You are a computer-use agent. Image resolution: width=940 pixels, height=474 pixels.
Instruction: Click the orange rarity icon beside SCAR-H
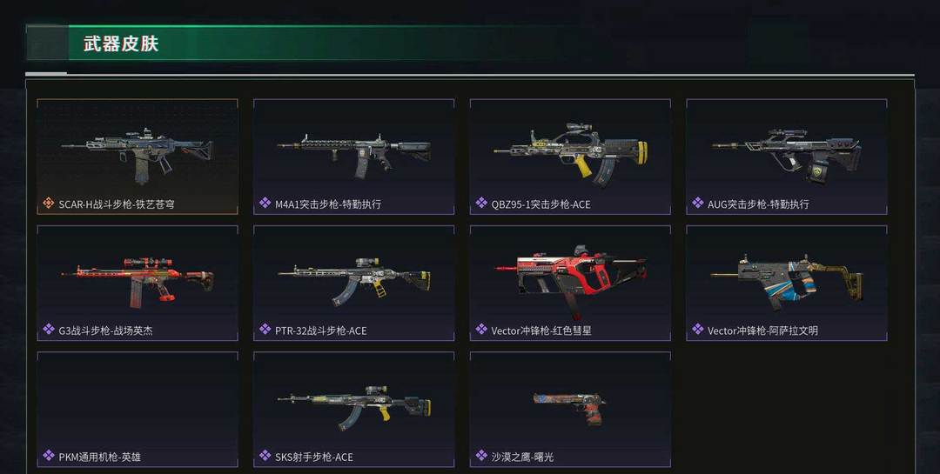click(x=49, y=204)
